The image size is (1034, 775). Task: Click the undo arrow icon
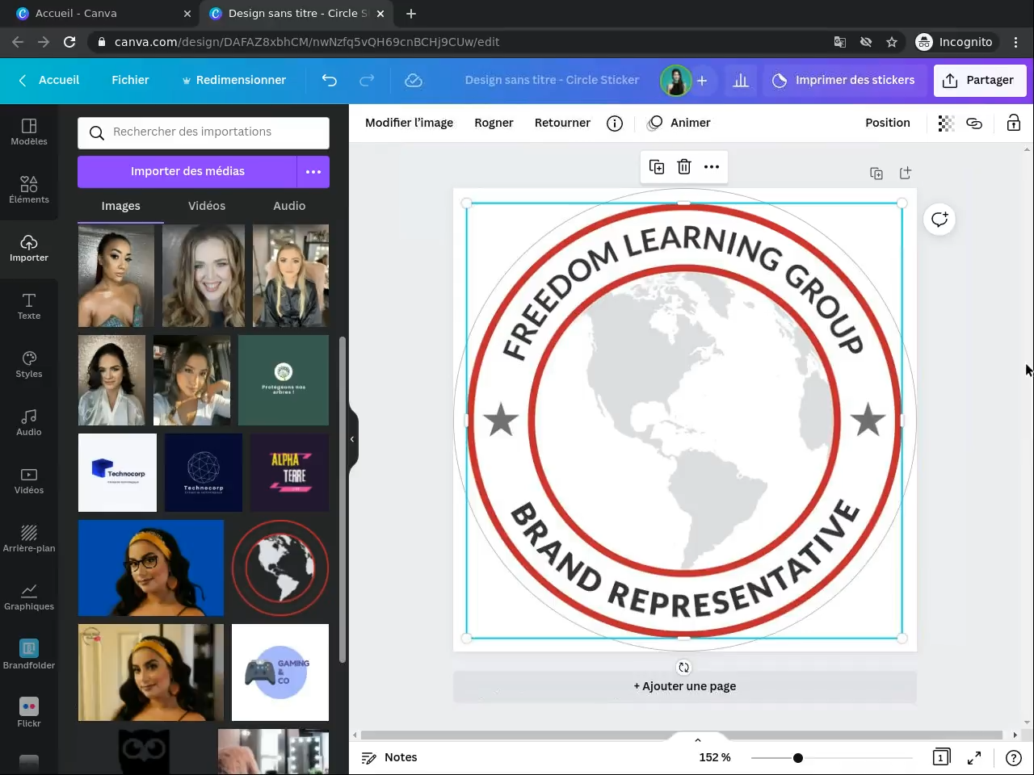point(329,80)
